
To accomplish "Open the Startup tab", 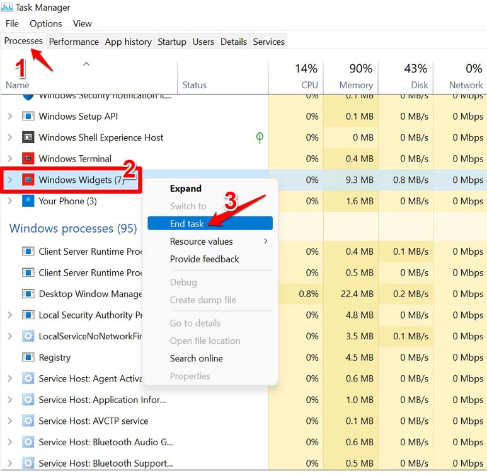I will pos(172,42).
